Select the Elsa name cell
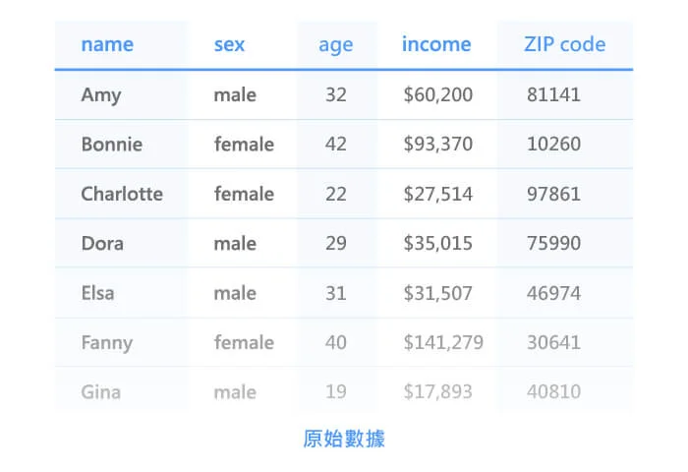This screenshot has width=688, height=472. (97, 293)
